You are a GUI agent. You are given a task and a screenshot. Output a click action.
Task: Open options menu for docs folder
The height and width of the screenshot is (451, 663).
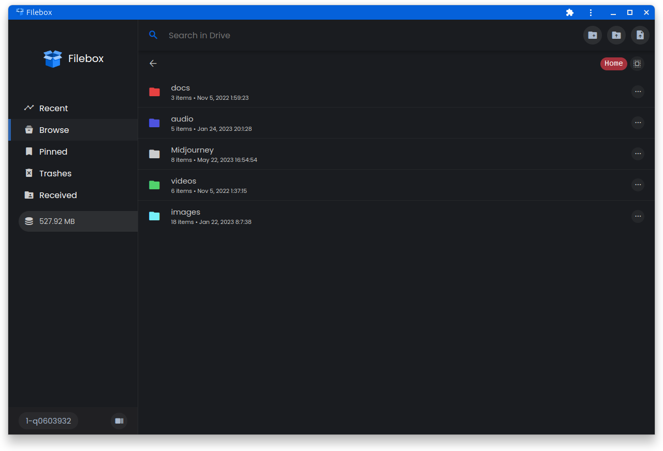pos(638,92)
